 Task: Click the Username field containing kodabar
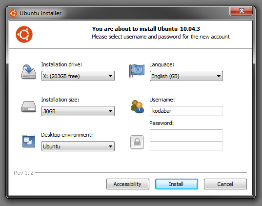point(186,111)
